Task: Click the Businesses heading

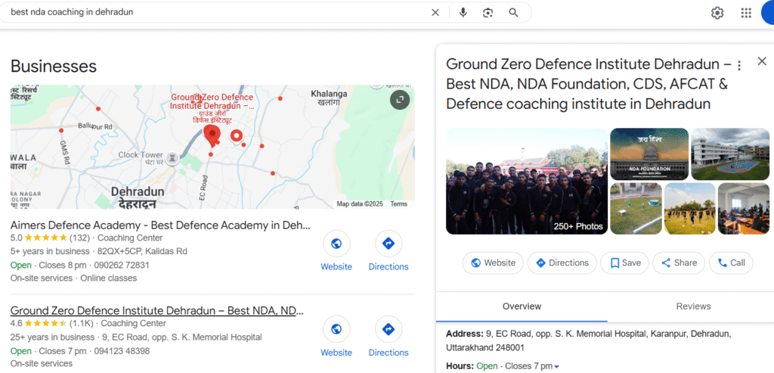Action: click(54, 66)
